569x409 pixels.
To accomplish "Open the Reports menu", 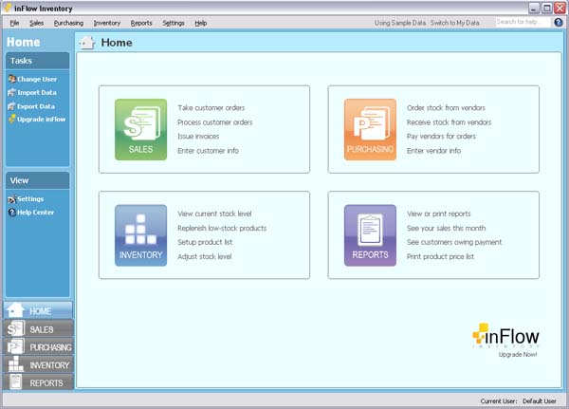I will pyautogui.click(x=141, y=23).
